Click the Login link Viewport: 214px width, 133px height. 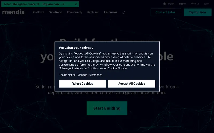click(206, 4)
